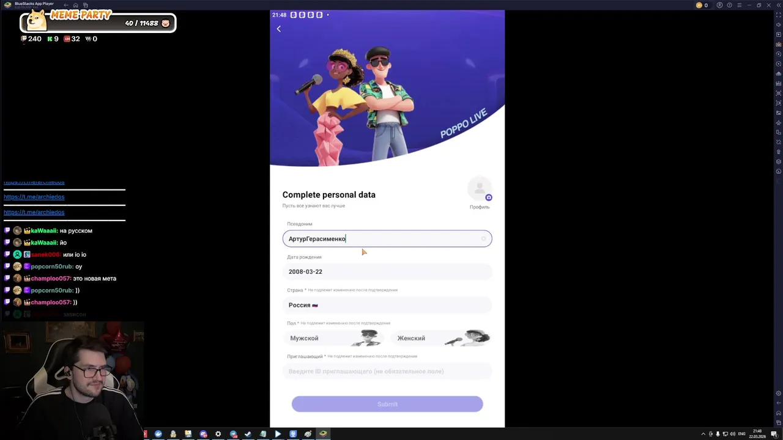Click chat username champloo057 saying 'это новая мета'
This screenshot has width=783, height=440.
coord(51,279)
